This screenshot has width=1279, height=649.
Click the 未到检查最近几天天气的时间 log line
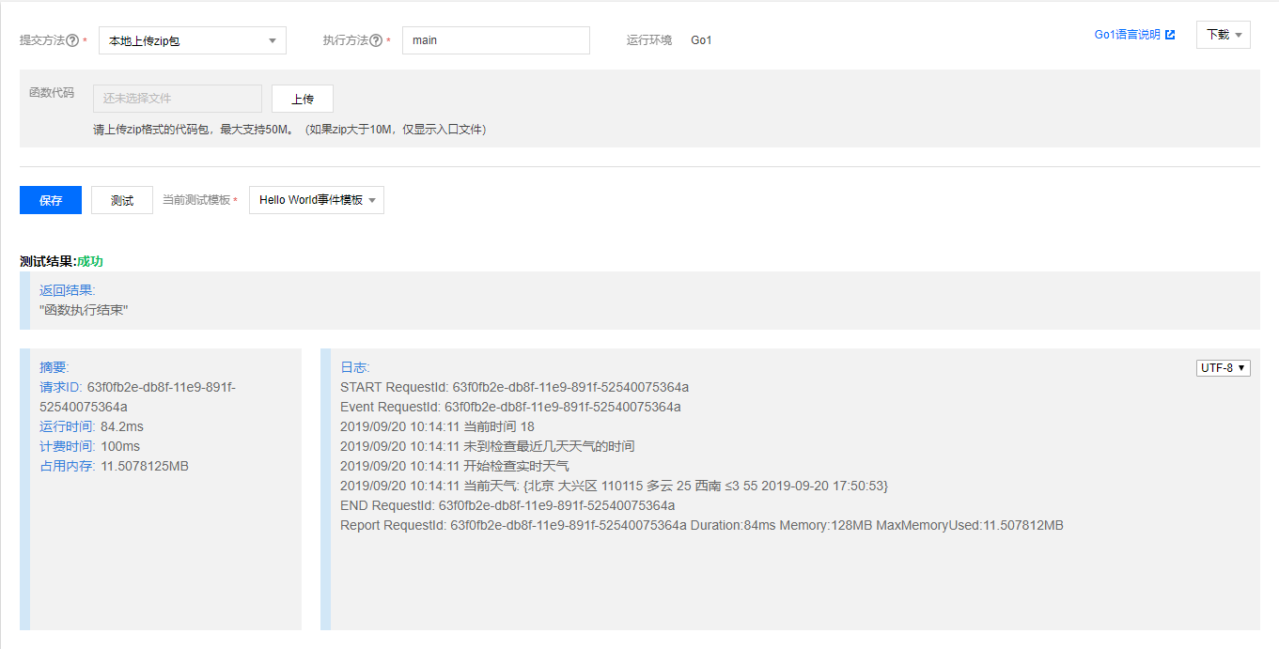pos(488,446)
